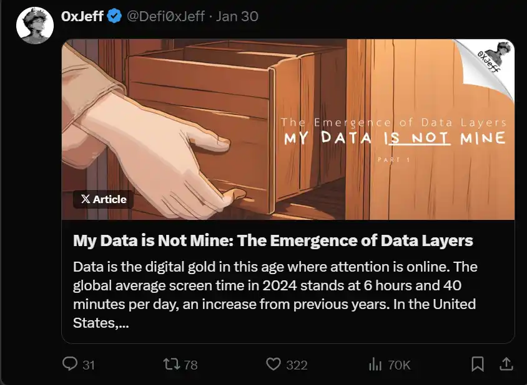Open the Jan 30 post timestamp
This screenshot has width=527, height=385.
[237, 17]
